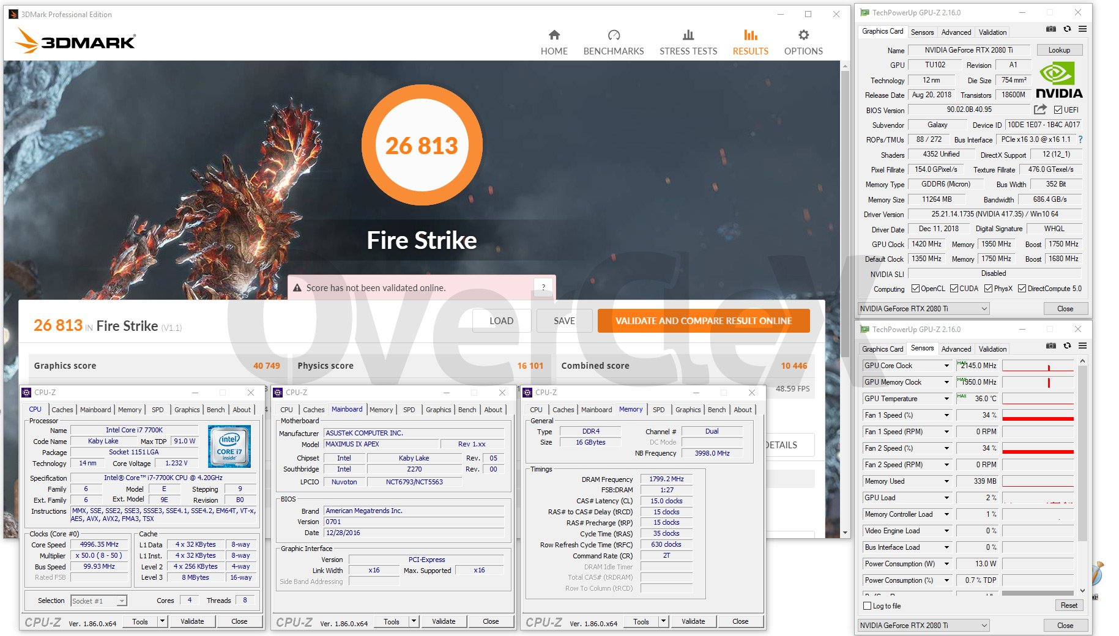
Task: Open the GPU Temperature sensor dropdown arrow
Action: [x=946, y=399]
